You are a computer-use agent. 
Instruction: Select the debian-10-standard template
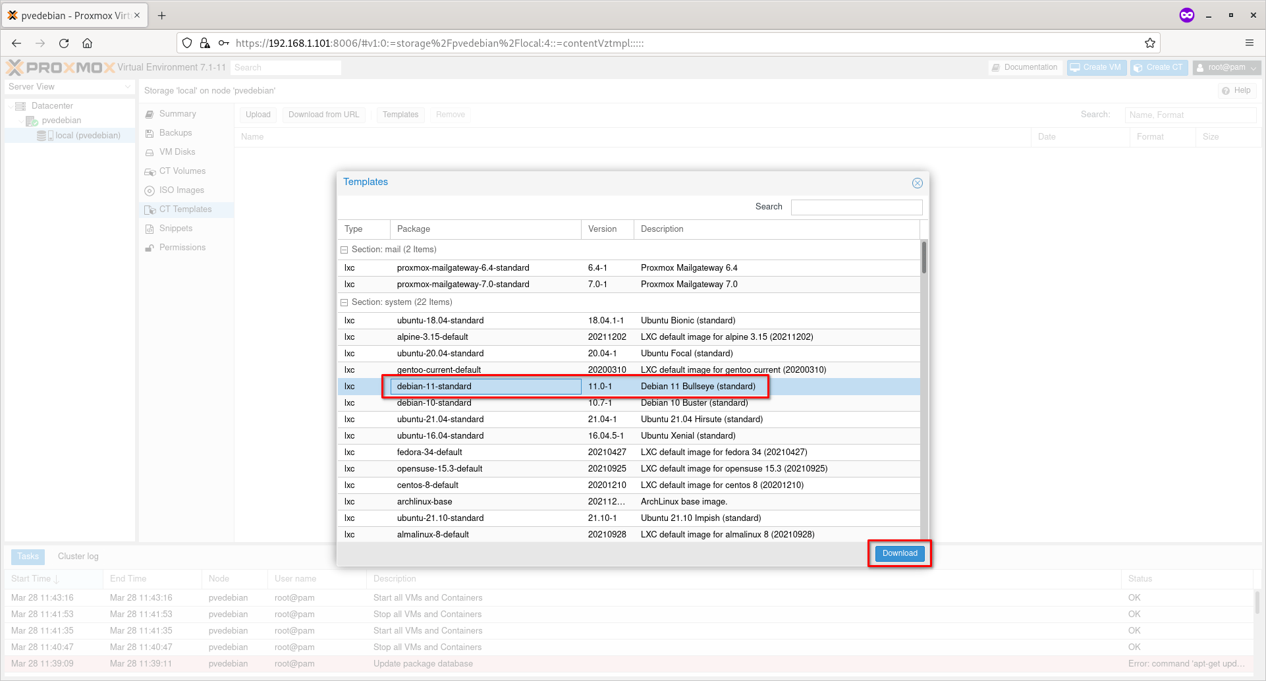(628, 403)
